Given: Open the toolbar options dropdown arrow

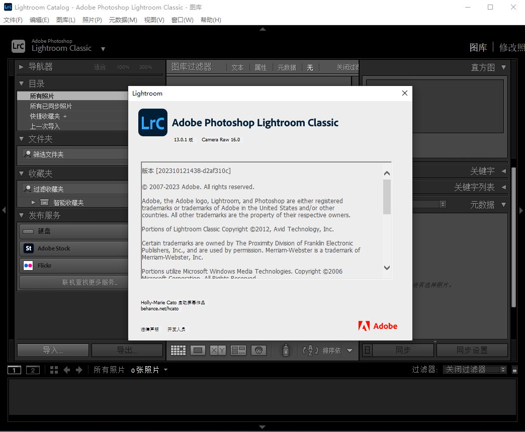Looking at the screenshot, I should (x=350, y=351).
